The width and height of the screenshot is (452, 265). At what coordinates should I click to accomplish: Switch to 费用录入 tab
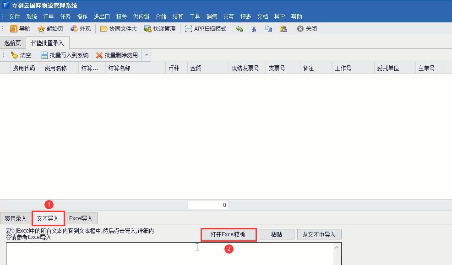coord(16,219)
